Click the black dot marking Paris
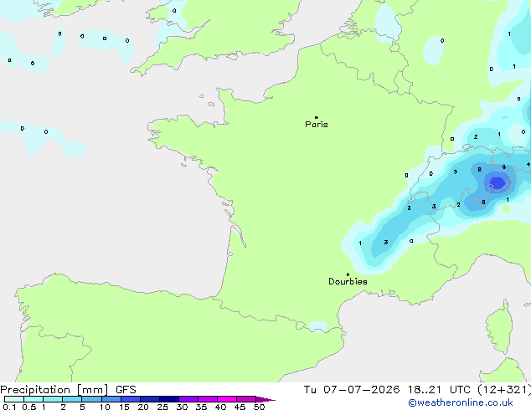Image resolution: width=531 pixels, height=410 pixels. coord(317,117)
